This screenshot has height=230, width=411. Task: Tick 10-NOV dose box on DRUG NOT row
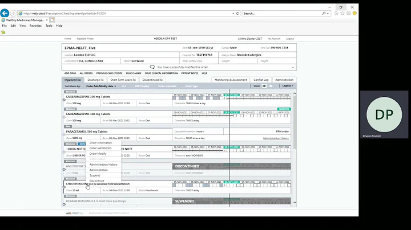(x=259, y=150)
